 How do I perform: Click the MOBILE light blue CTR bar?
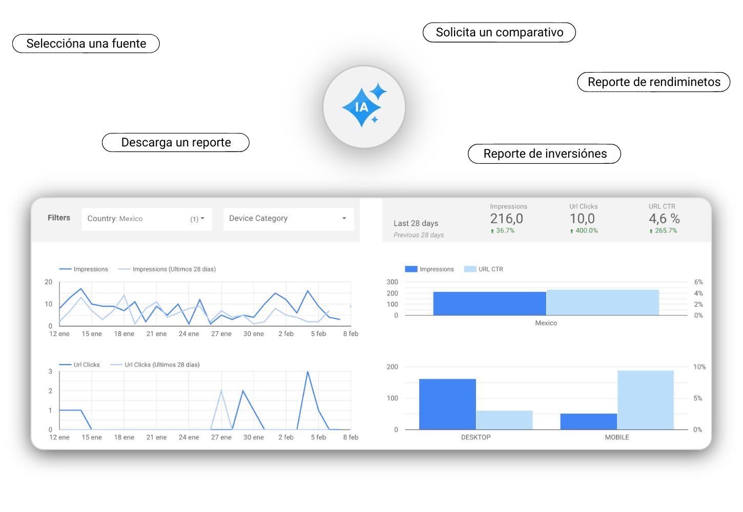[645, 400]
